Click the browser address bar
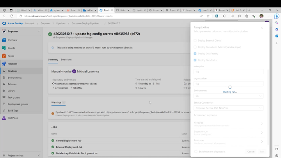 coord(108,16)
